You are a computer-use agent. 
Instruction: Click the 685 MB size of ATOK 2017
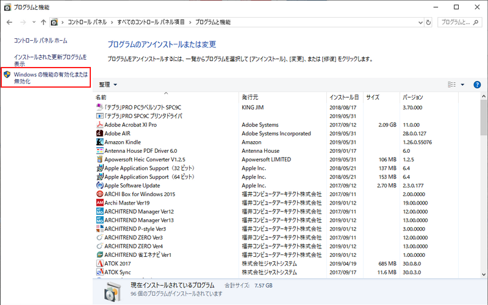(387, 264)
